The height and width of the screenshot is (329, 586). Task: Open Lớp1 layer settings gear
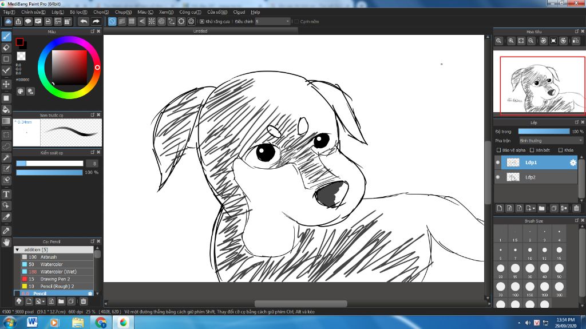[x=573, y=162]
